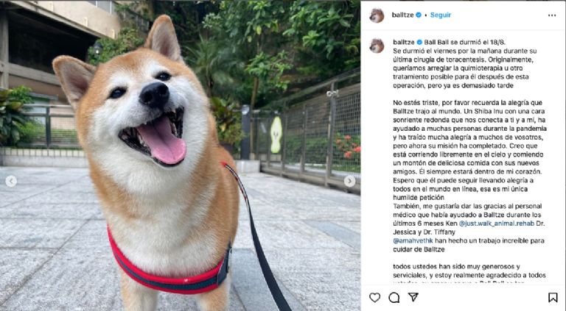Open balltze username in post header

(402, 15)
